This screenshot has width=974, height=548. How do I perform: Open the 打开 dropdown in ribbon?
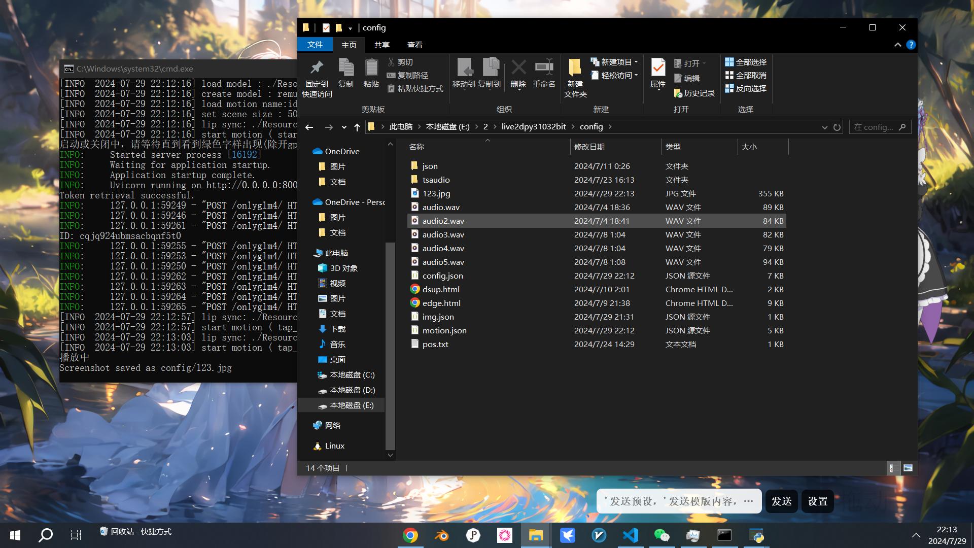(x=690, y=63)
